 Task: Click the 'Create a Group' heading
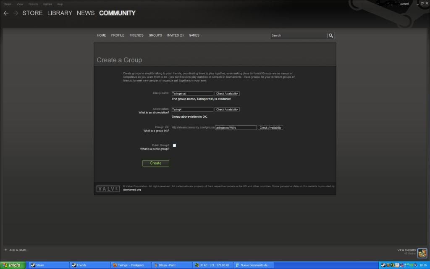119,60
